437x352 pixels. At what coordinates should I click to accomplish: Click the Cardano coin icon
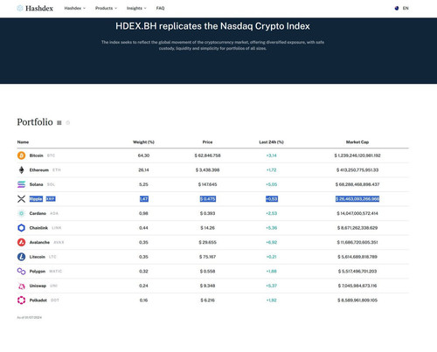click(x=21, y=213)
